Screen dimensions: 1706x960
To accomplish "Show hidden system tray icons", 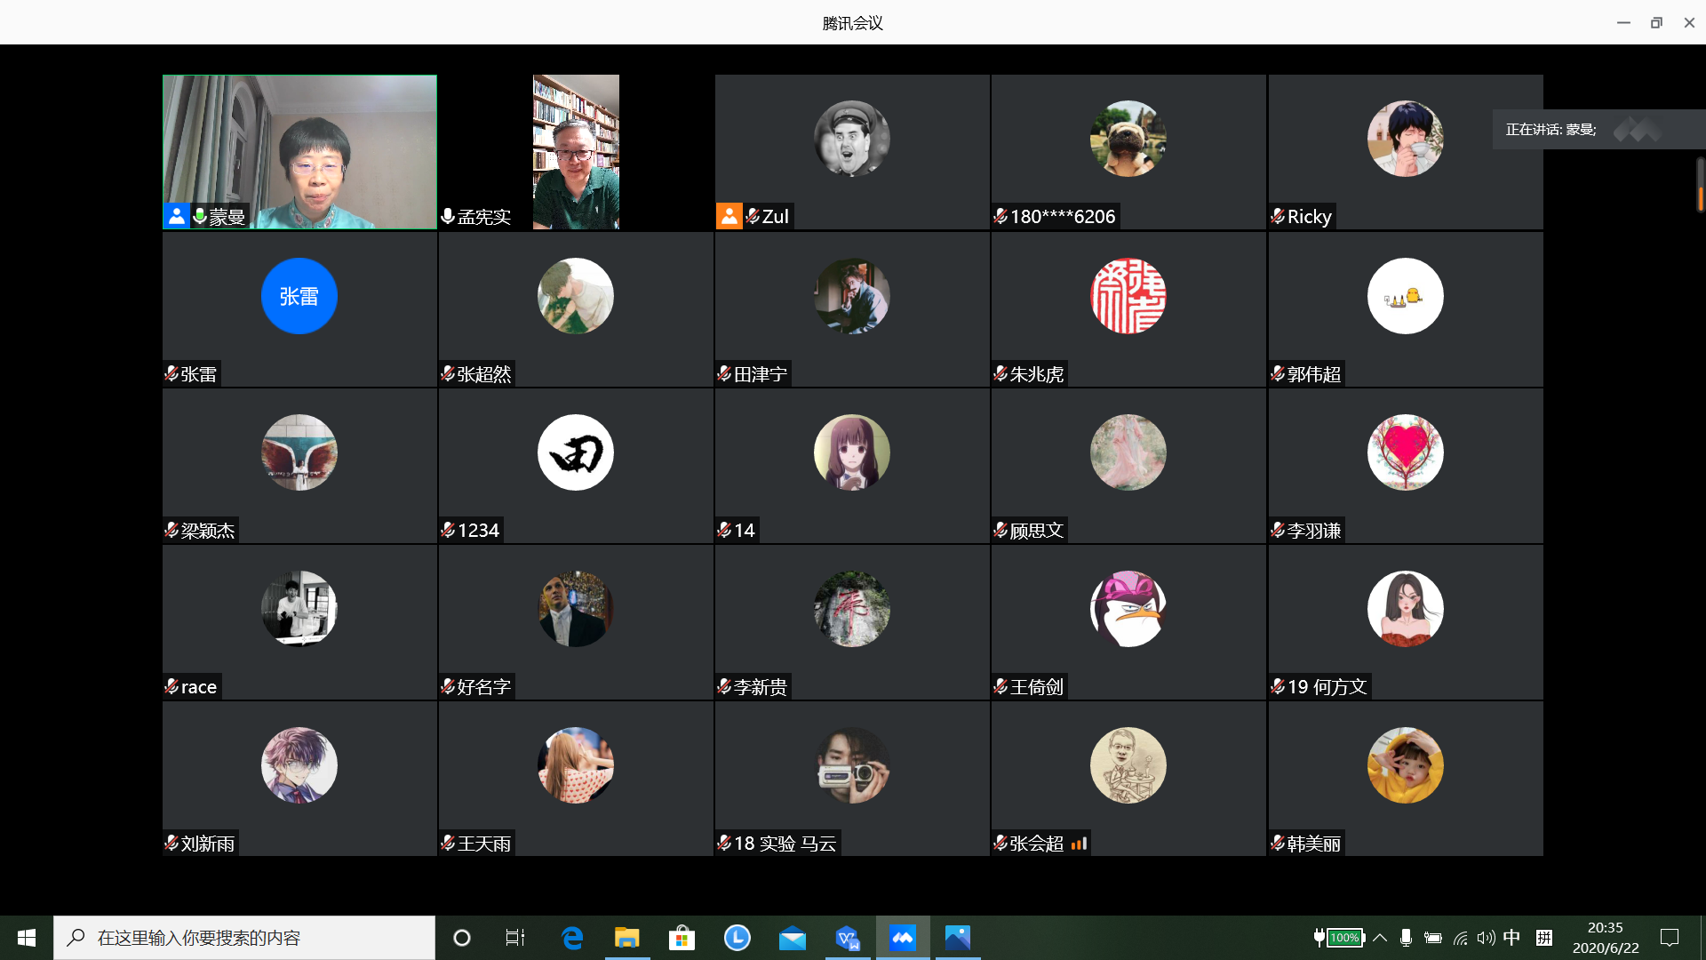I will coord(1380,938).
